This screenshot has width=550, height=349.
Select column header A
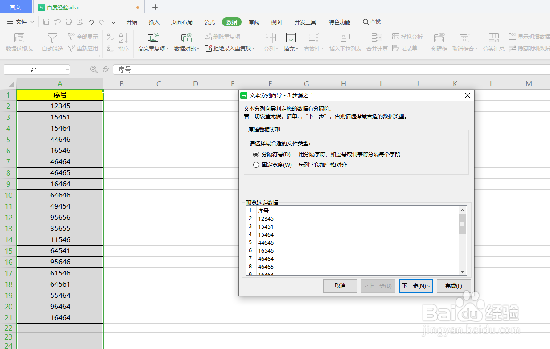pyautogui.click(x=60, y=84)
